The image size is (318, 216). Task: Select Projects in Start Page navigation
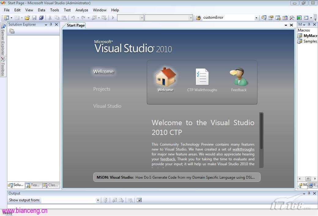click(102, 89)
